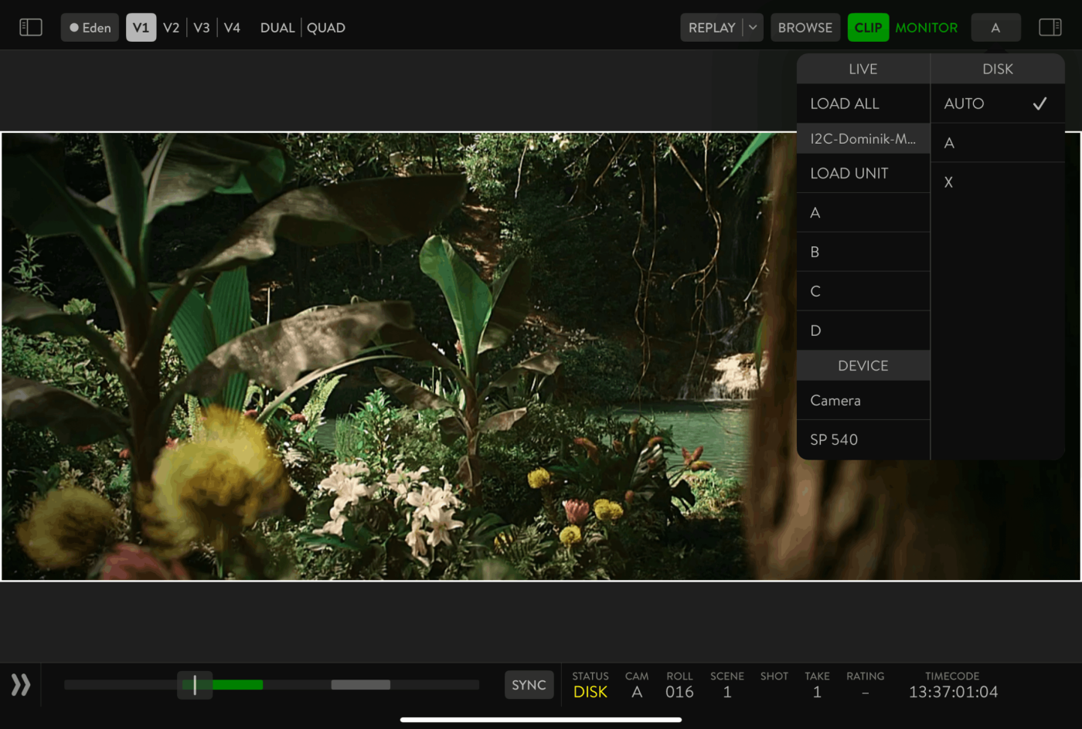This screenshot has width=1082, height=729.
Task: Toggle the left sidebar panel icon
Action: click(x=31, y=28)
